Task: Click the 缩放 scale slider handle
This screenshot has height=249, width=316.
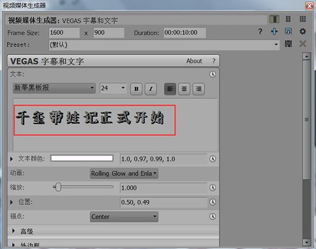Action: pyautogui.click(x=58, y=187)
